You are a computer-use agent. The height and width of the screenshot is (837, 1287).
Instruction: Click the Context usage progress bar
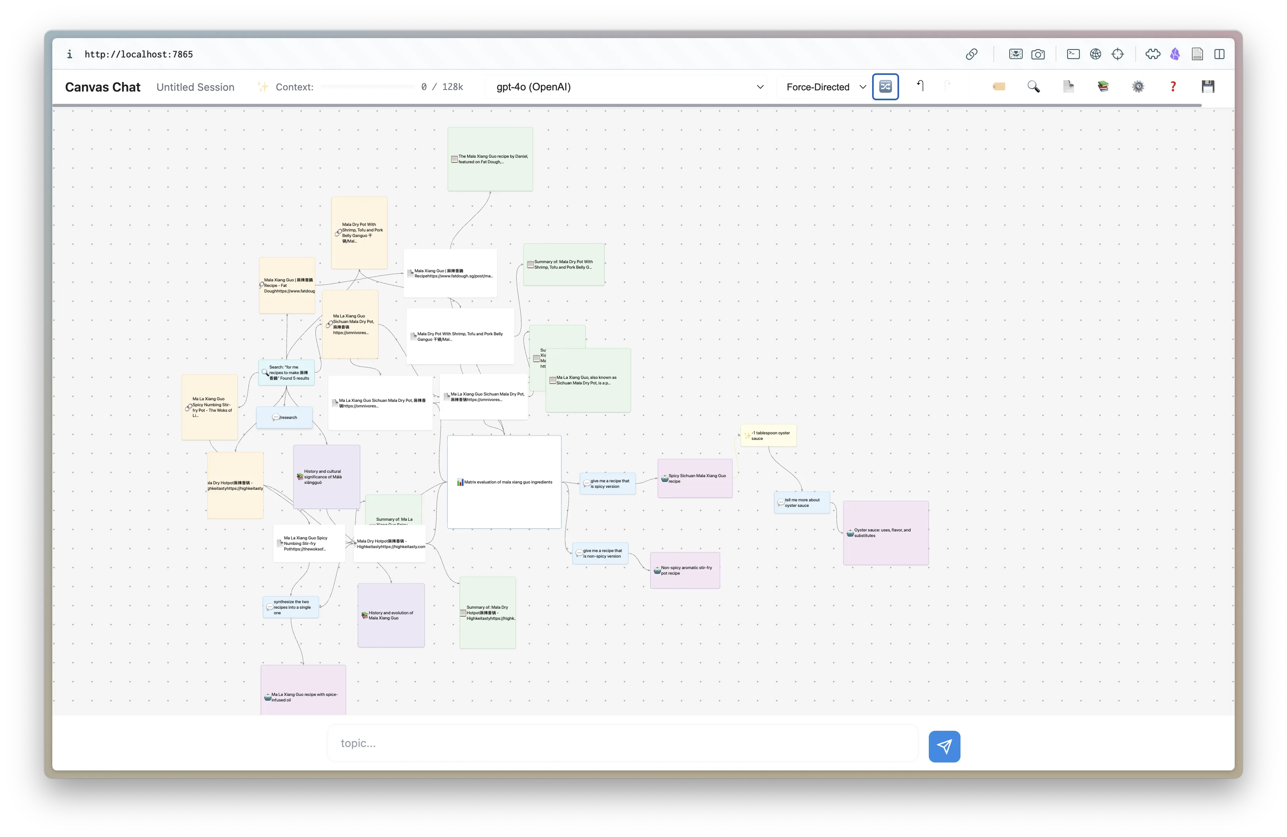[368, 86]
